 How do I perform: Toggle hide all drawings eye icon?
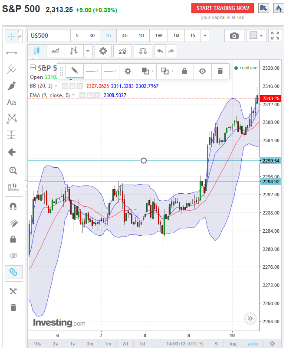click(13, 256)
